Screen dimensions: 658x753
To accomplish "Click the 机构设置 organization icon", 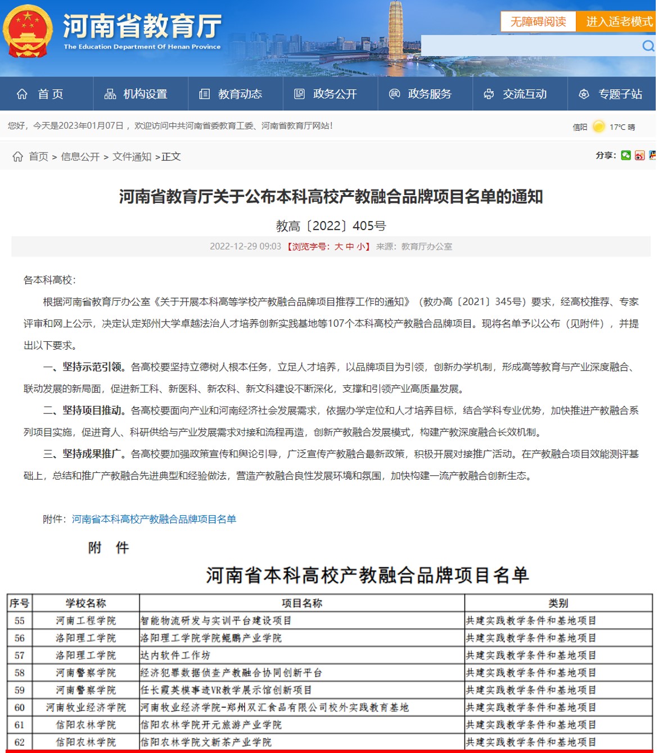I will [x=110, y=94].
